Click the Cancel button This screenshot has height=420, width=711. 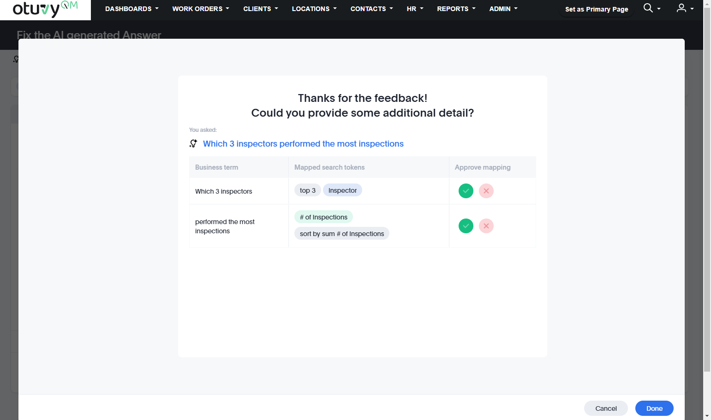click(606, 408)
